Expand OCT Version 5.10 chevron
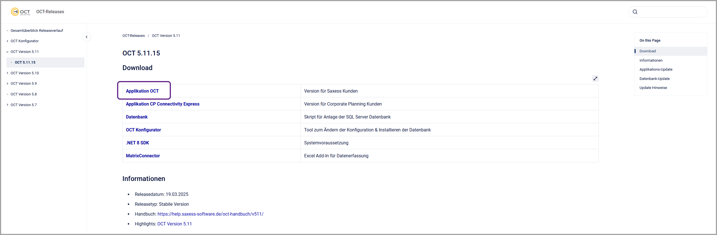The image size is (717, 235). (8, 73)
